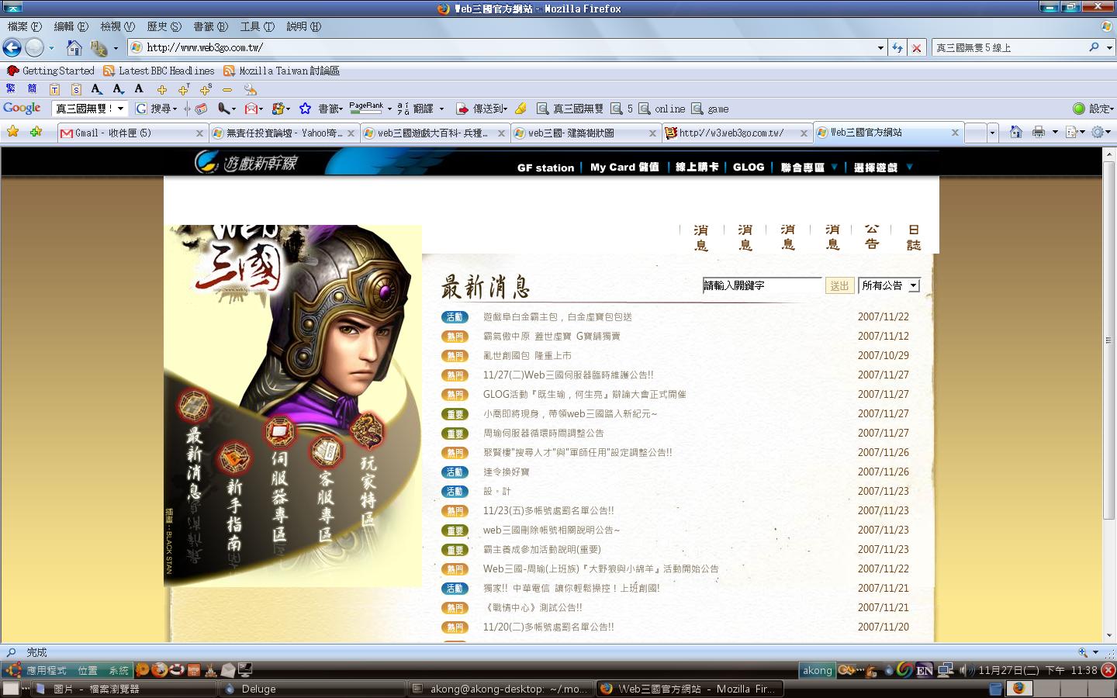Open the 檢視 (V) menu
Screen dimensions: 1117x698
(x=118, y=26)
